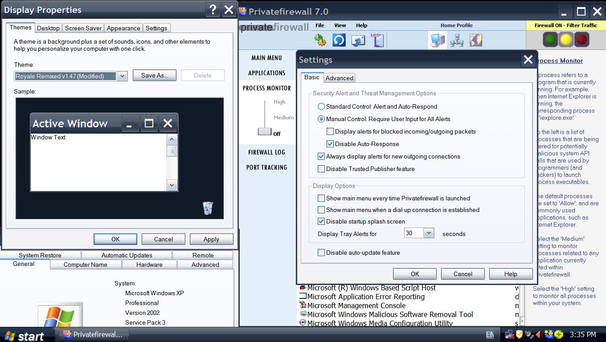The image size is (606, 342).
Task: Click the Windows XP logo in System Properties
Action: click(59, 315)
